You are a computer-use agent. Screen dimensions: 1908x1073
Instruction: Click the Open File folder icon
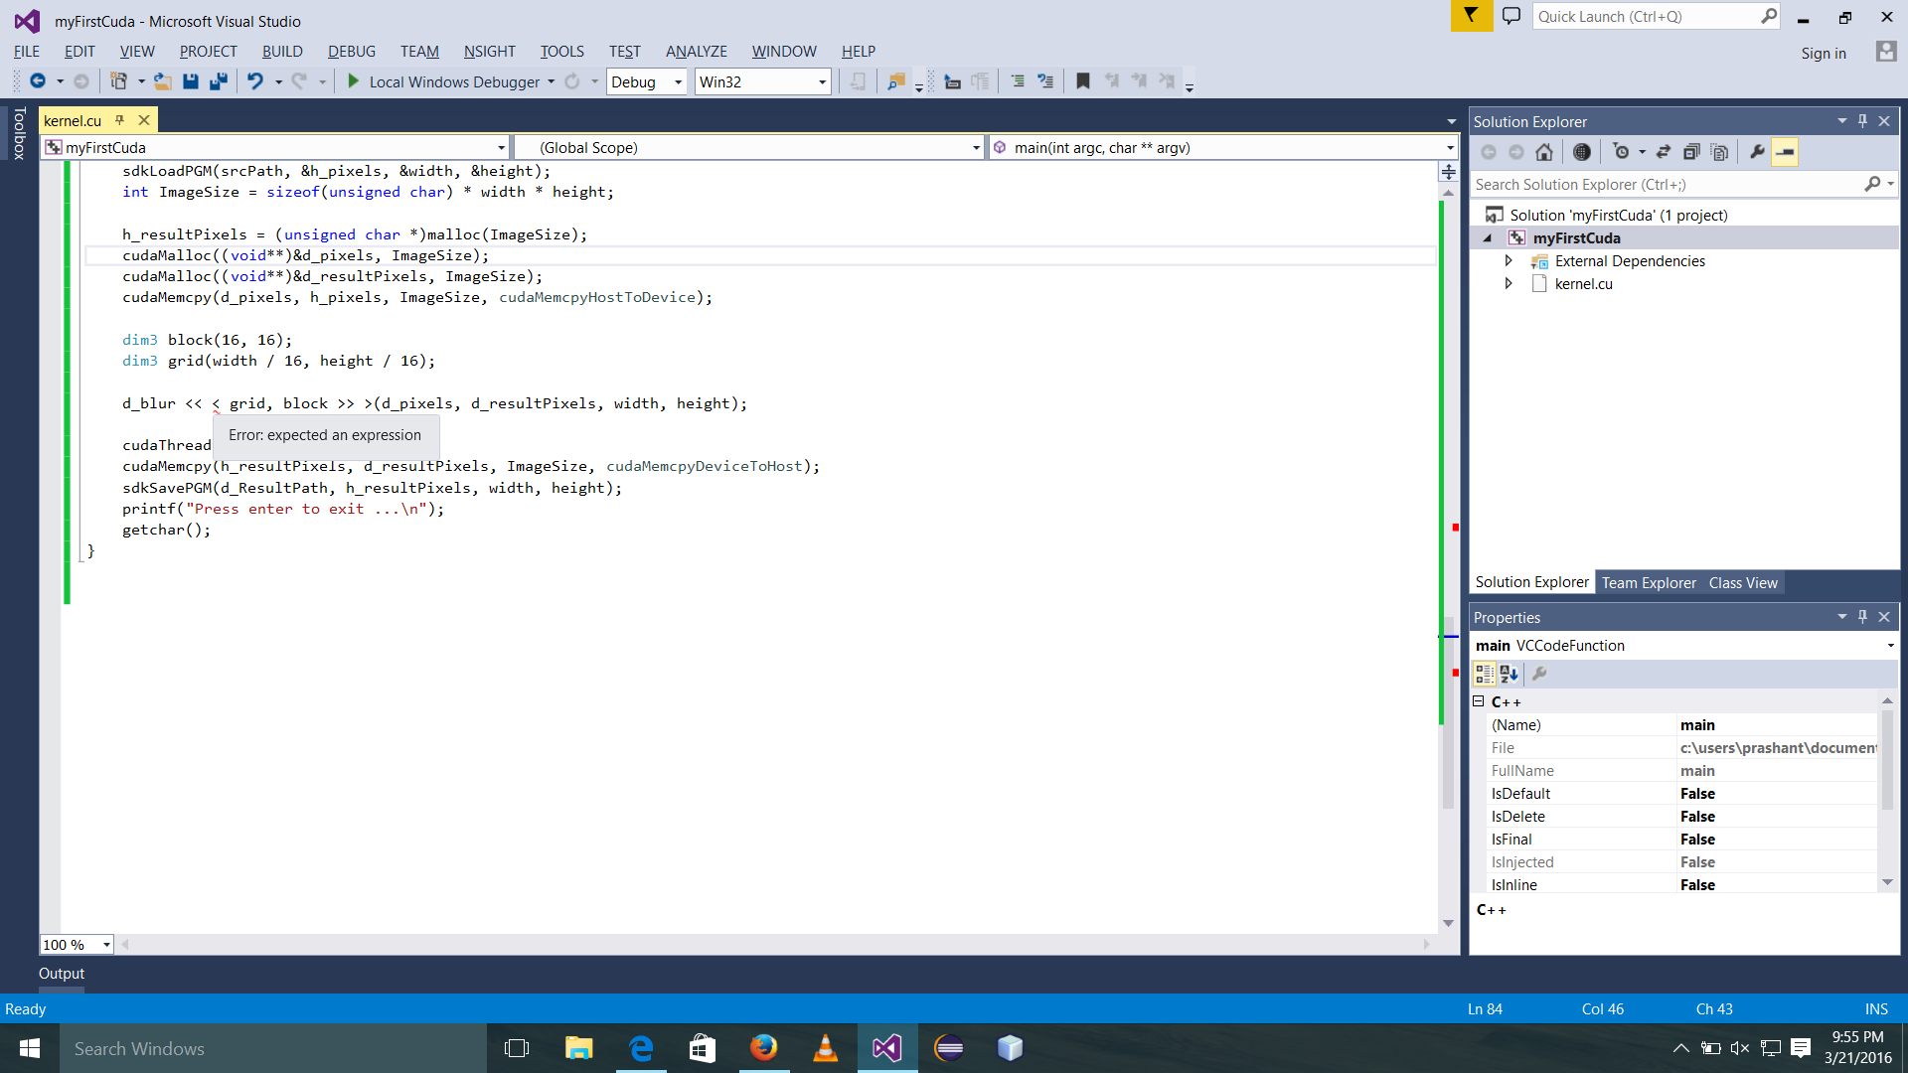click(163, 81)
